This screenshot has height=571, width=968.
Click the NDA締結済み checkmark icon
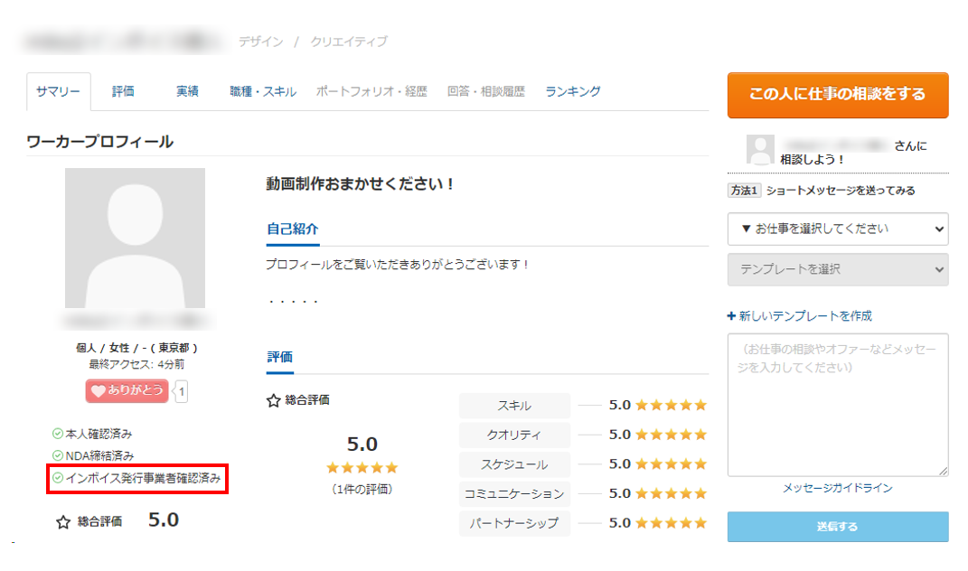[x=58, y=456]
